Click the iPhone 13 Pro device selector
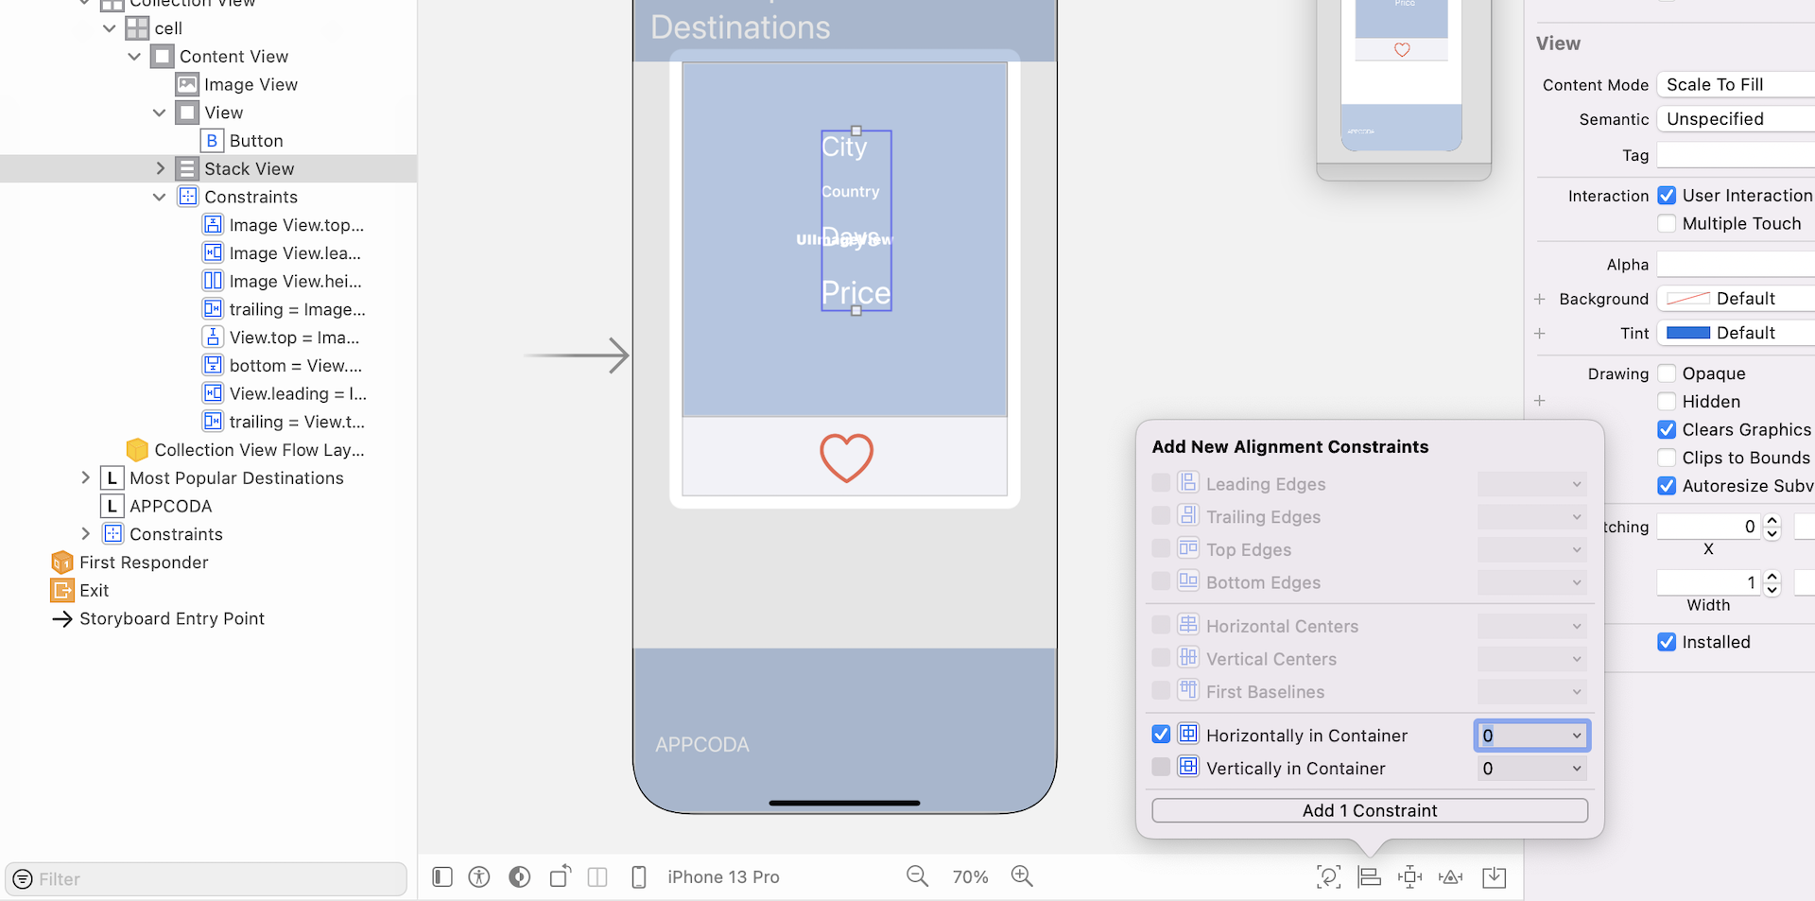 (x=723, y=877)
